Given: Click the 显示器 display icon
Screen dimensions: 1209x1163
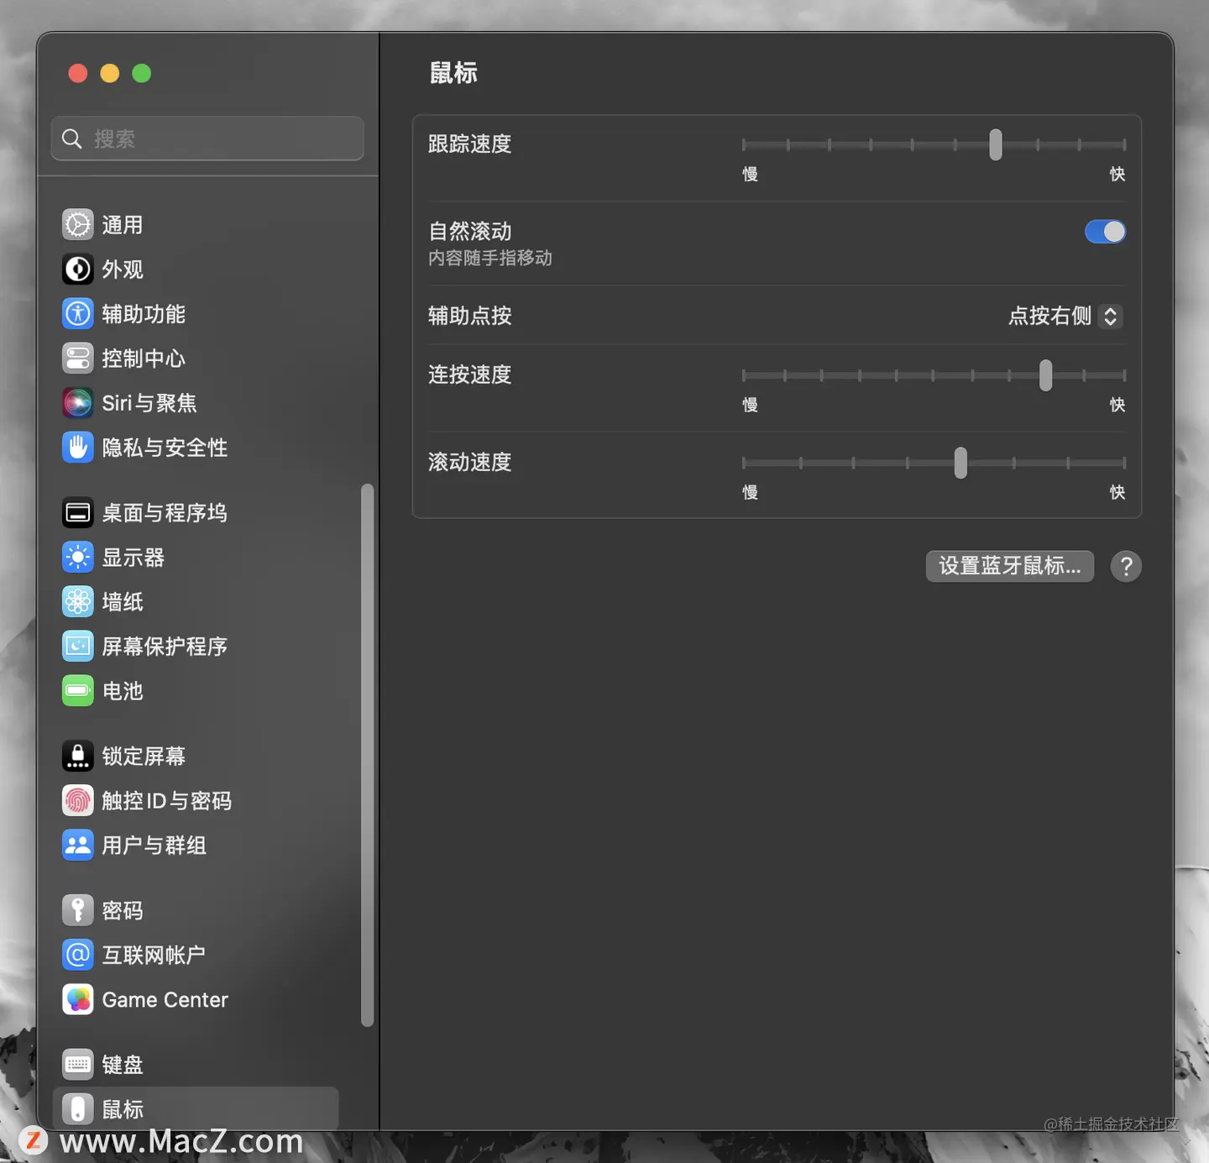Looking at the screenshot, I should [78, 558].
